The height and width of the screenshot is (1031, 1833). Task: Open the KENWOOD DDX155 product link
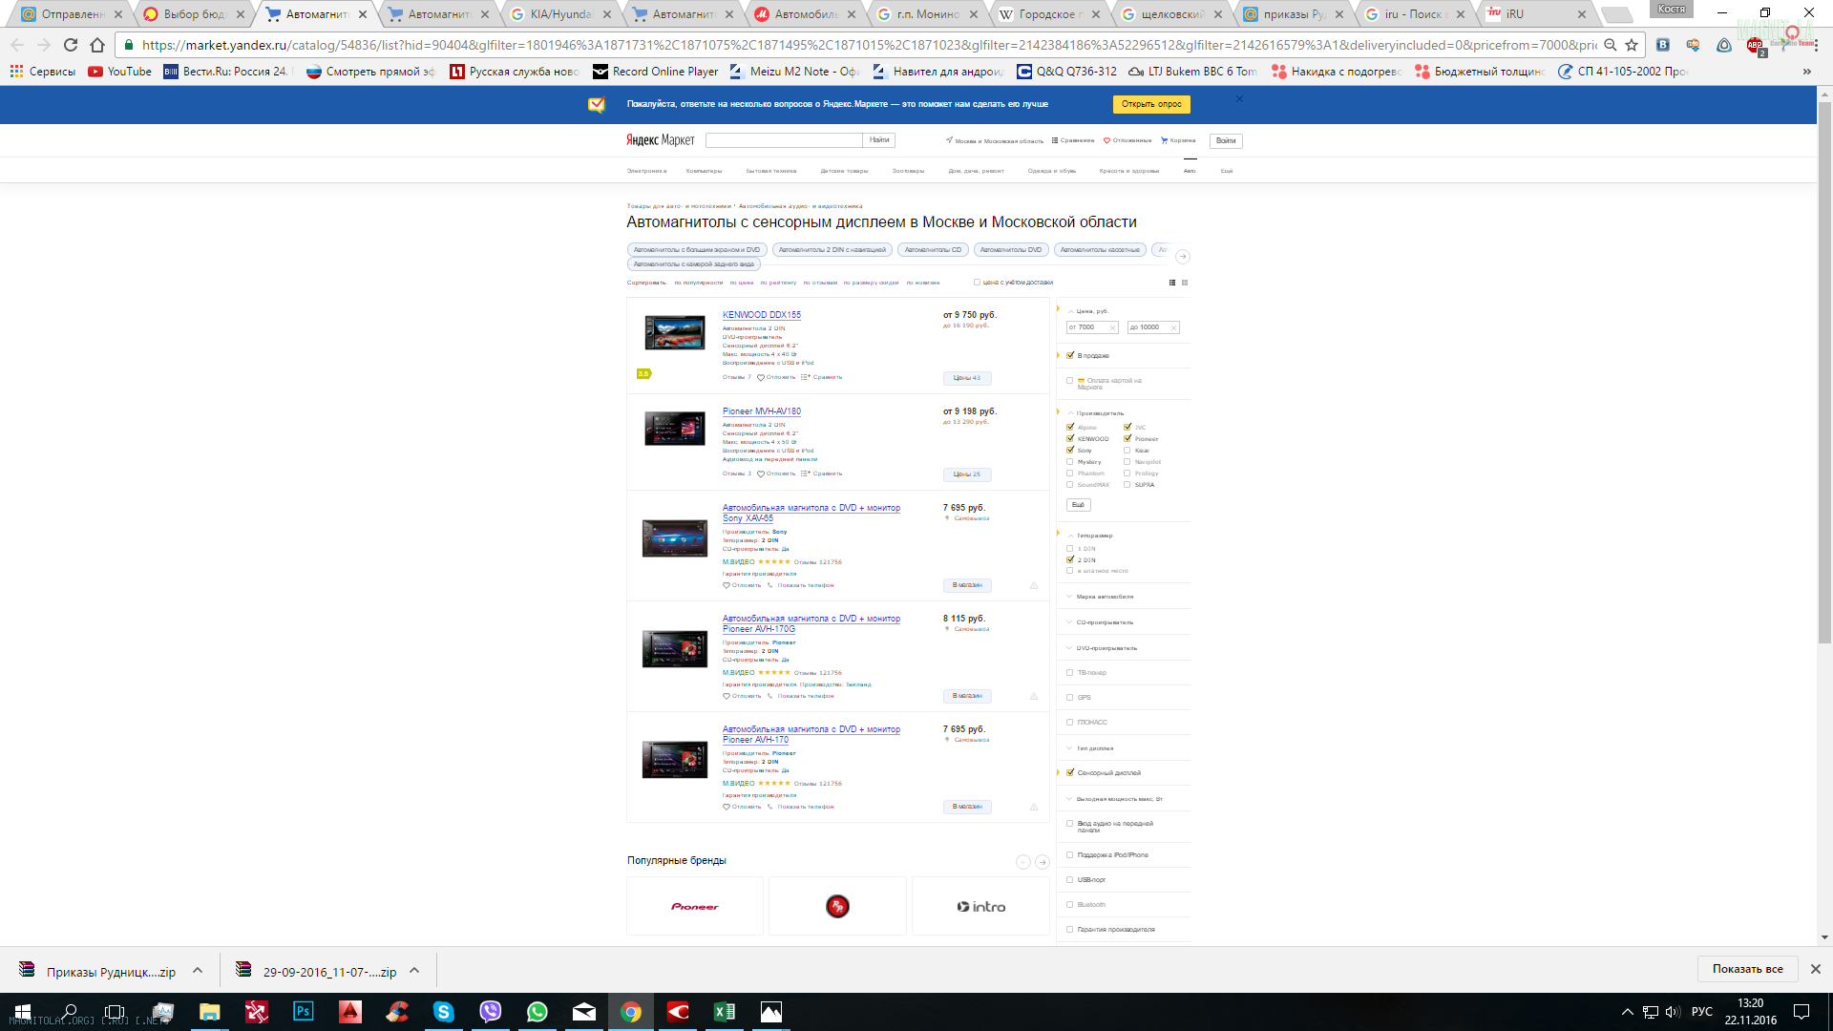[761, 315]
